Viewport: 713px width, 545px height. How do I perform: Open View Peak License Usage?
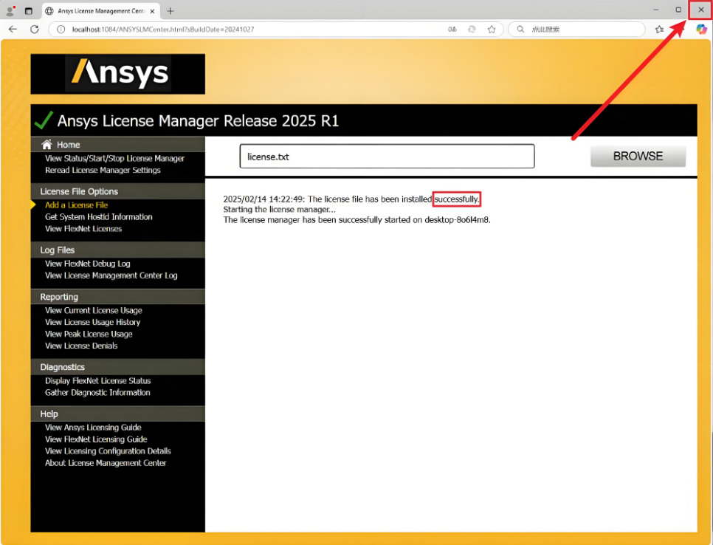click(x=89, y=335)
